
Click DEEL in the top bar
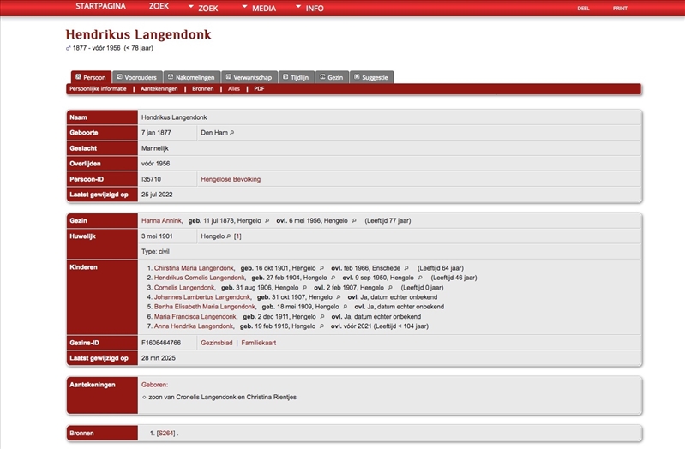(583, 9)
